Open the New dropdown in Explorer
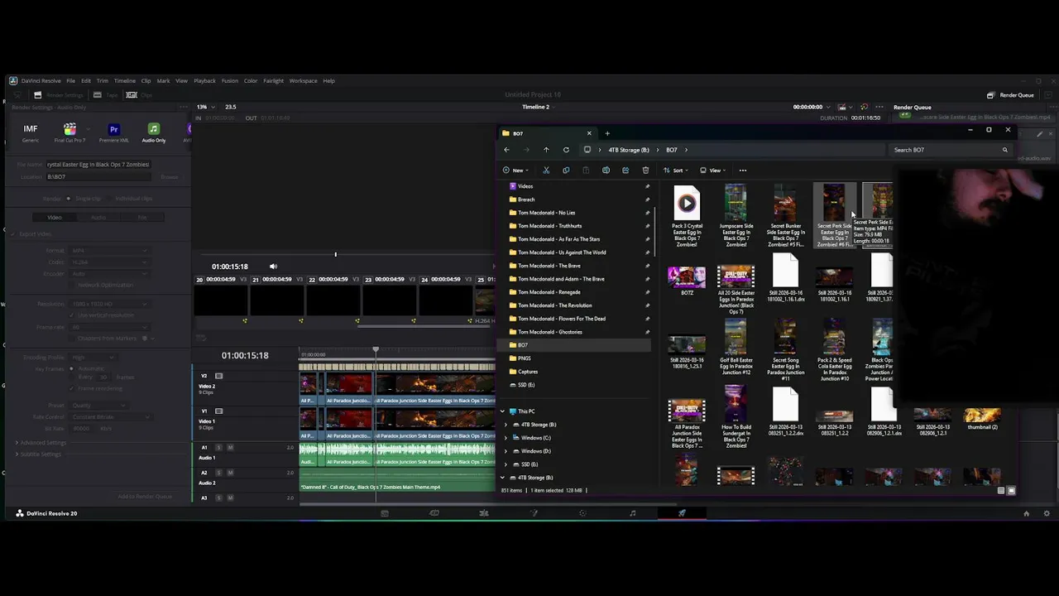 pos(515,171)
